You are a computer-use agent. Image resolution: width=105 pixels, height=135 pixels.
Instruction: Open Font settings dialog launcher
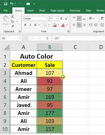[68, 31]
